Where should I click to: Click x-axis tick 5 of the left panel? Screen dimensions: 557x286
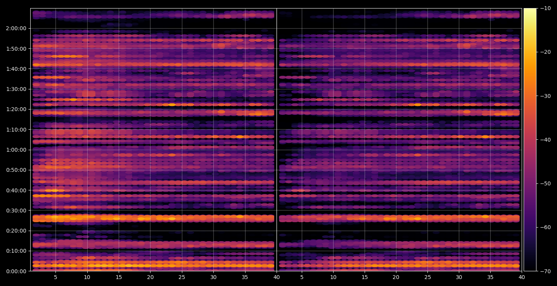coord(55,277)
